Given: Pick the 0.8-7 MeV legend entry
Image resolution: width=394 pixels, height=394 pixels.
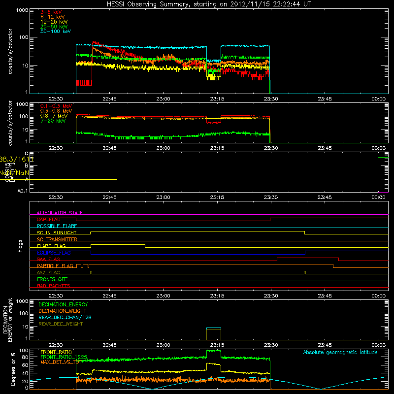Looking at the screenshot, I should click(54, 116).
